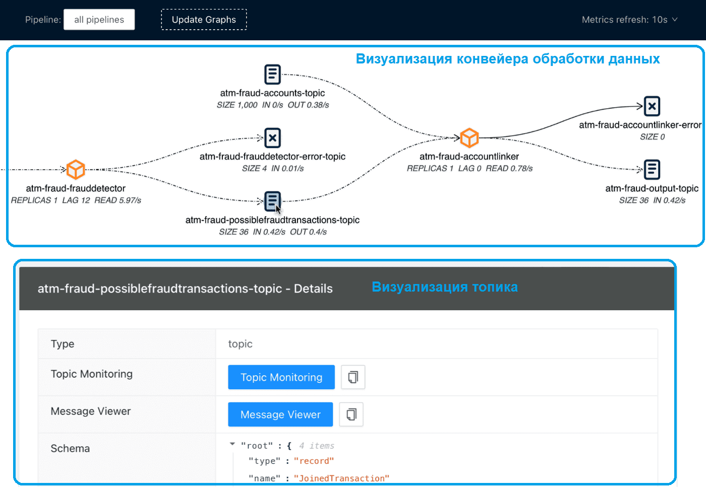This screenshot has height=490, width=706.
Task: Click the atm-fraud-accountlinker node label
Action: 469,157
